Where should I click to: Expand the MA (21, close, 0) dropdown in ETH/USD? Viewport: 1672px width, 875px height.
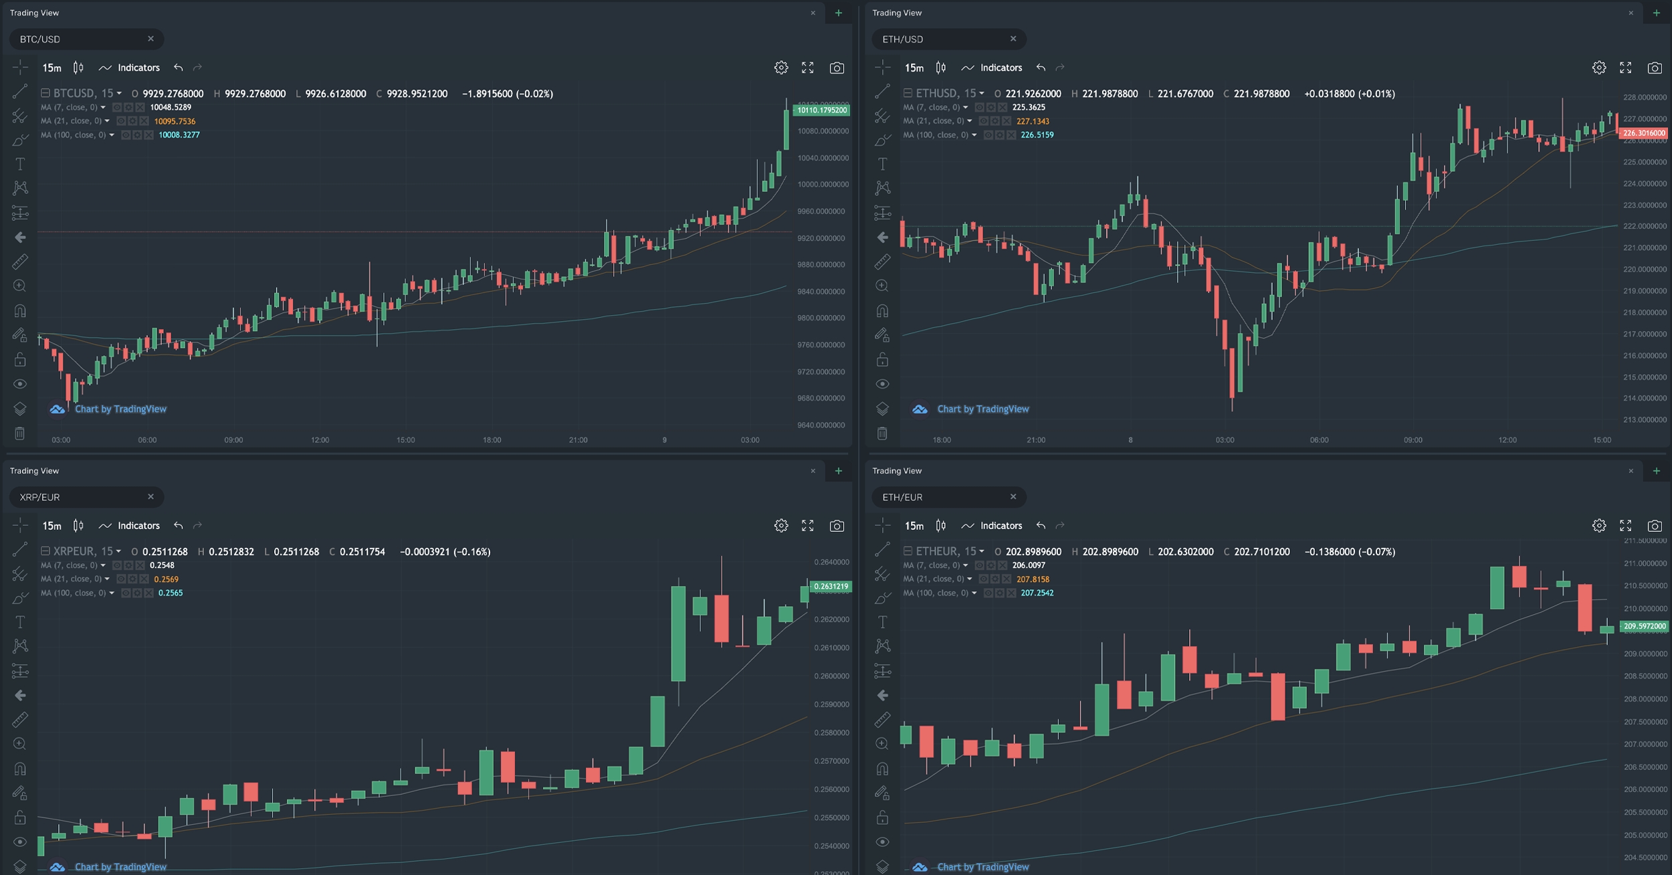[969, 121]
